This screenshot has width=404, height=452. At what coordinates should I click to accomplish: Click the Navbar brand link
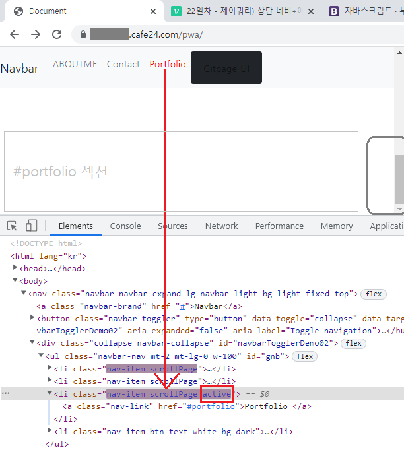point(19,69)
